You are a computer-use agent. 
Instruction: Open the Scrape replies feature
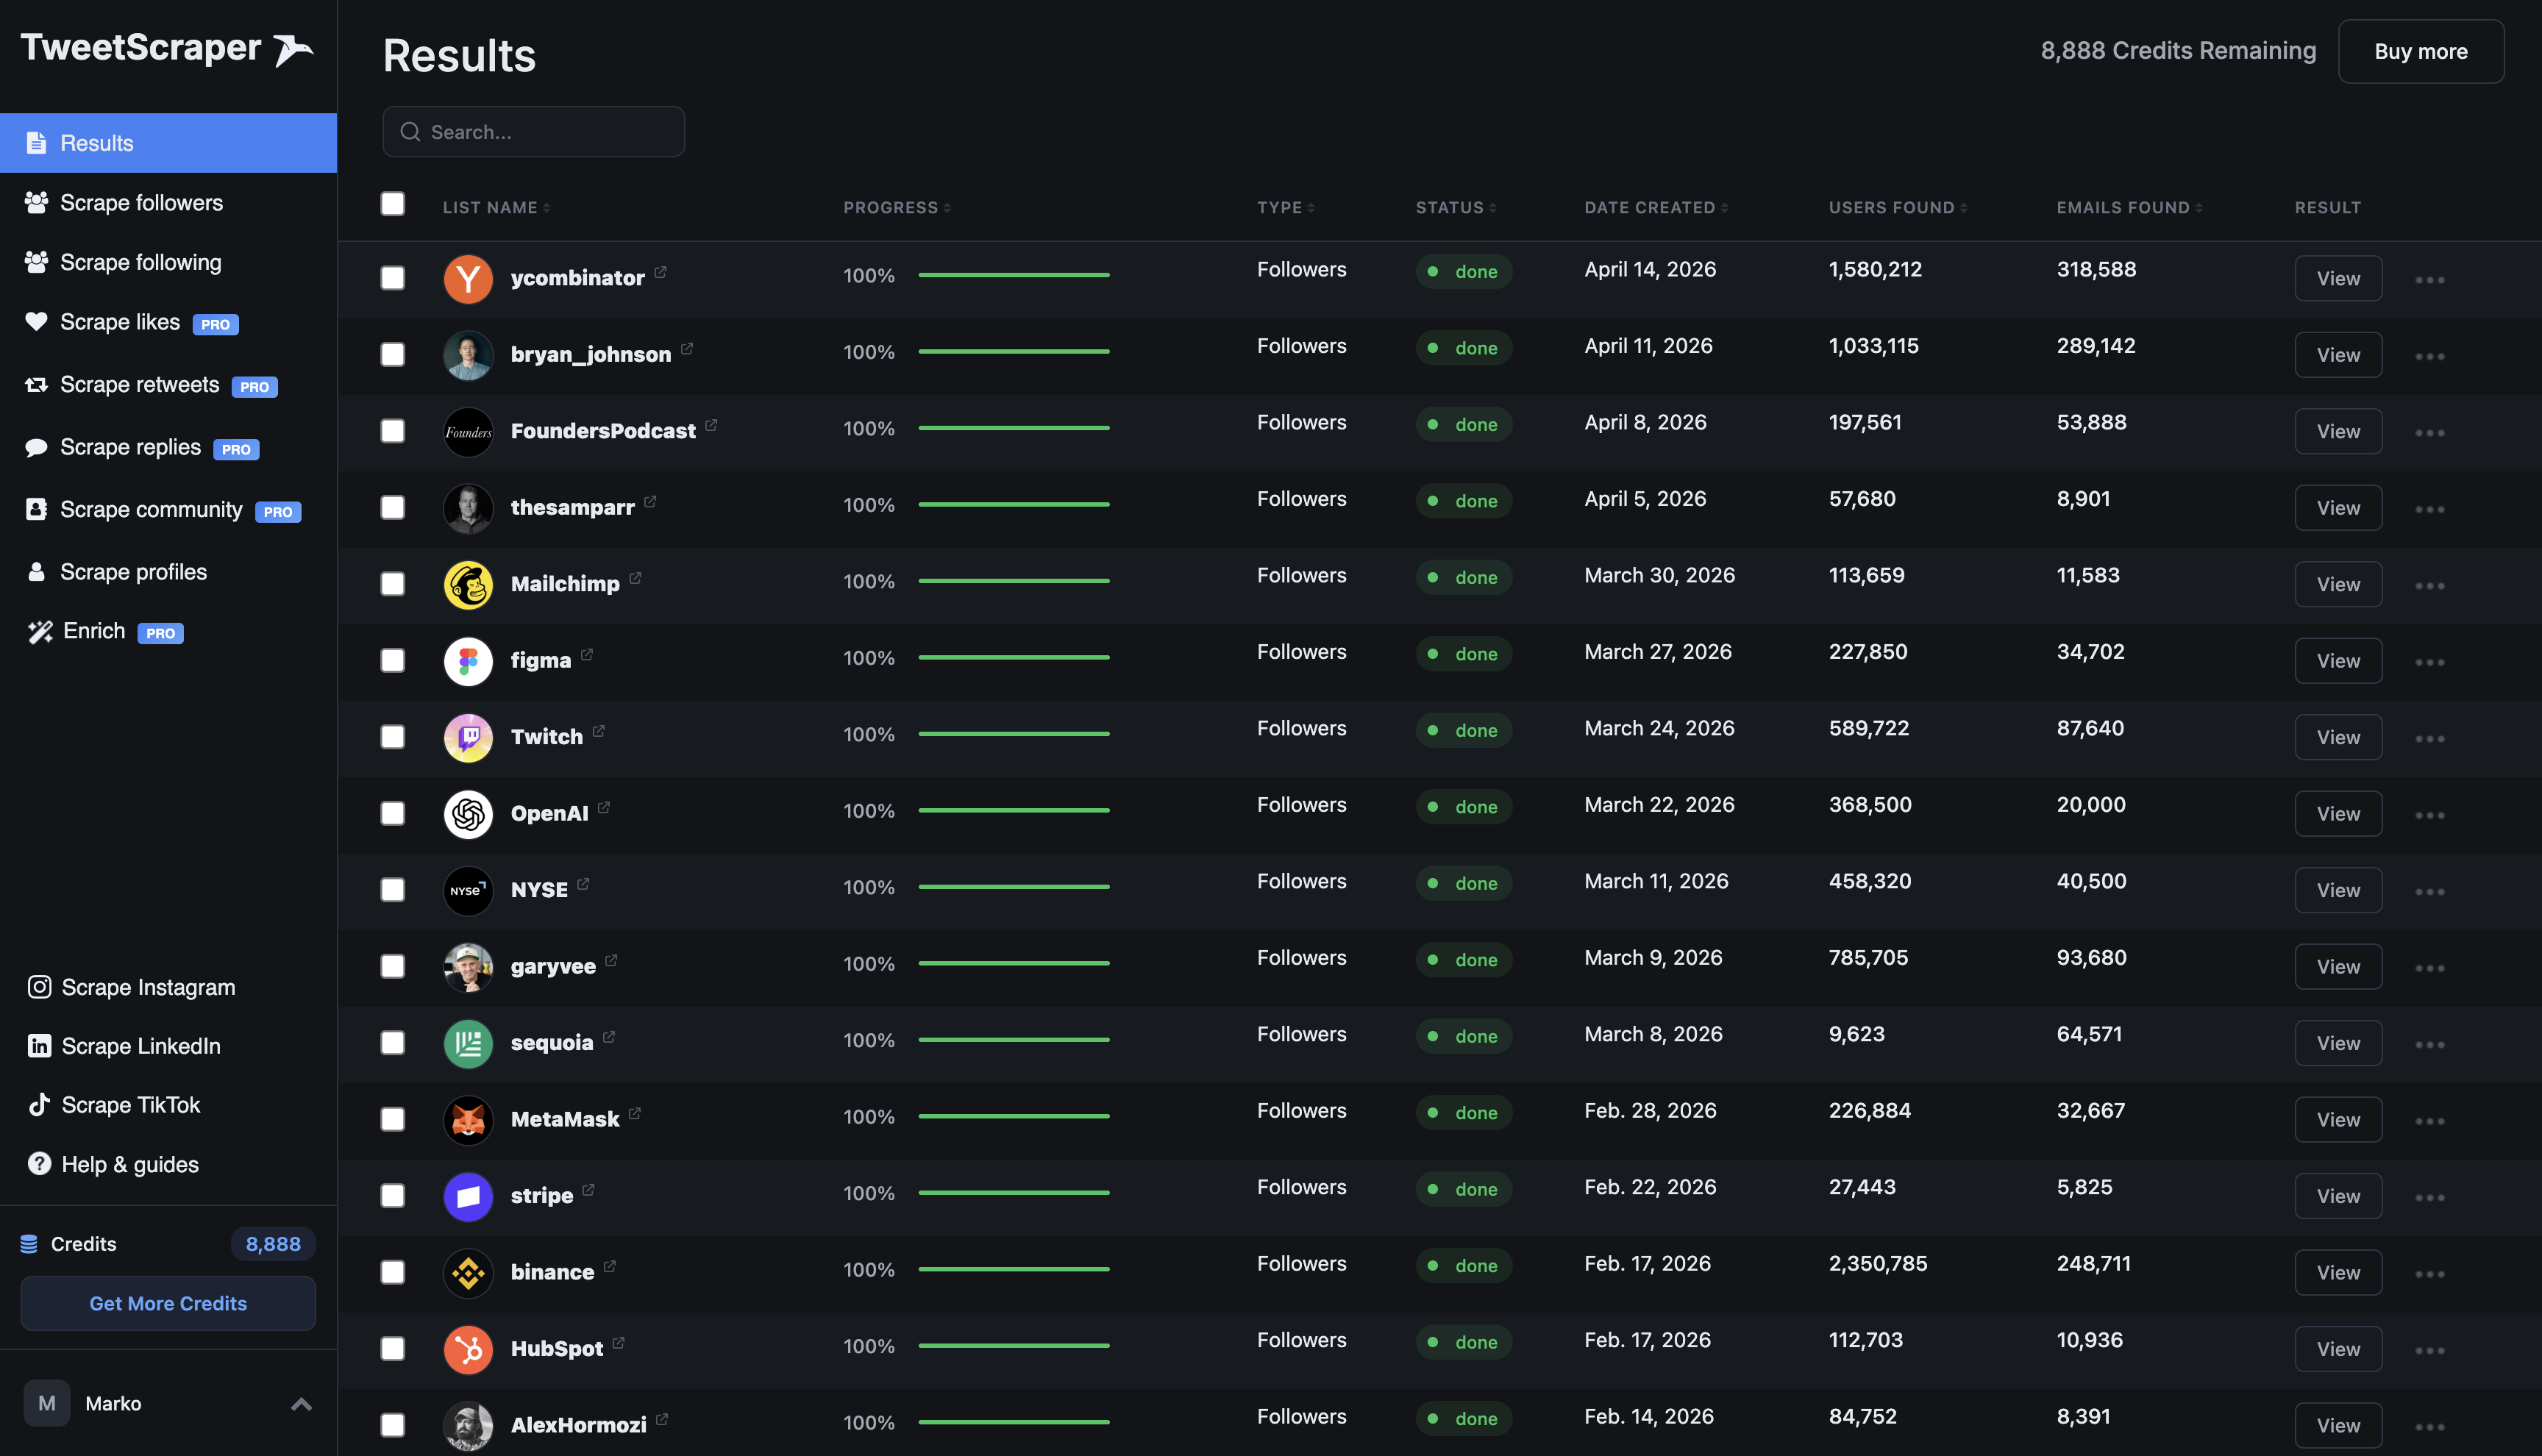(129, 447)
